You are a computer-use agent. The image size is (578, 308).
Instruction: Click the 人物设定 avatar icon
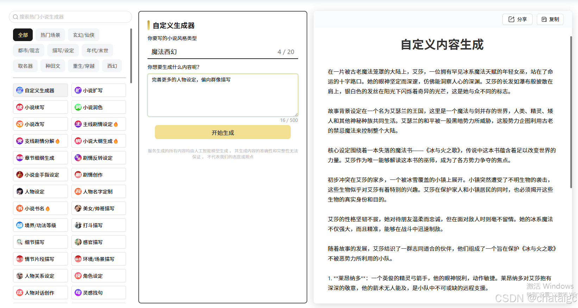[20, 191]
